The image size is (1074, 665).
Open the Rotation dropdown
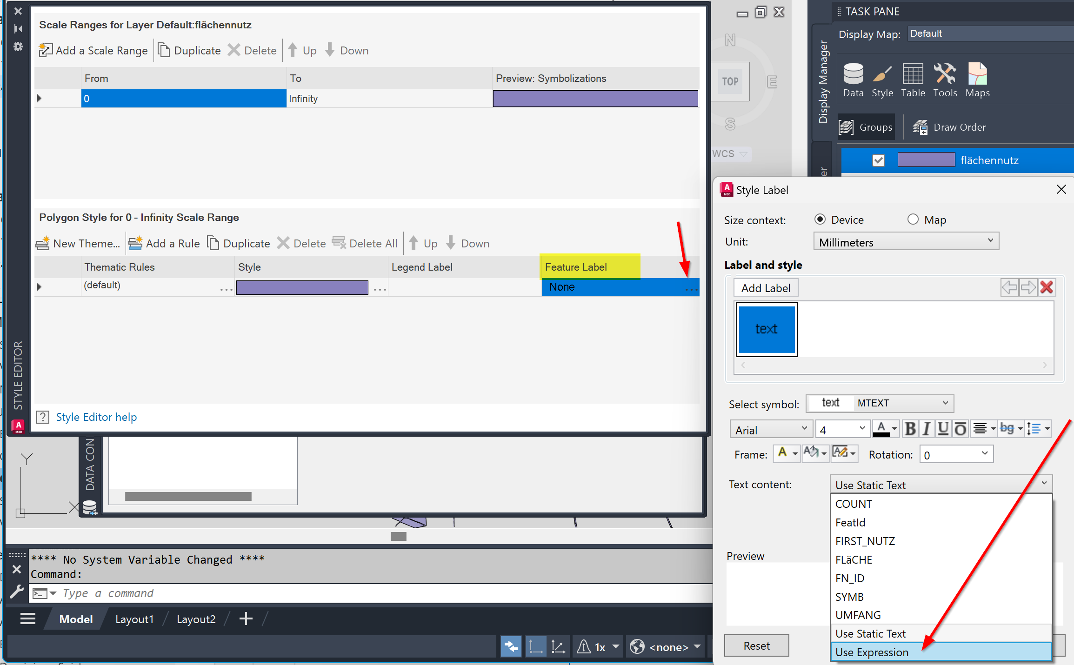pos(956,454)
